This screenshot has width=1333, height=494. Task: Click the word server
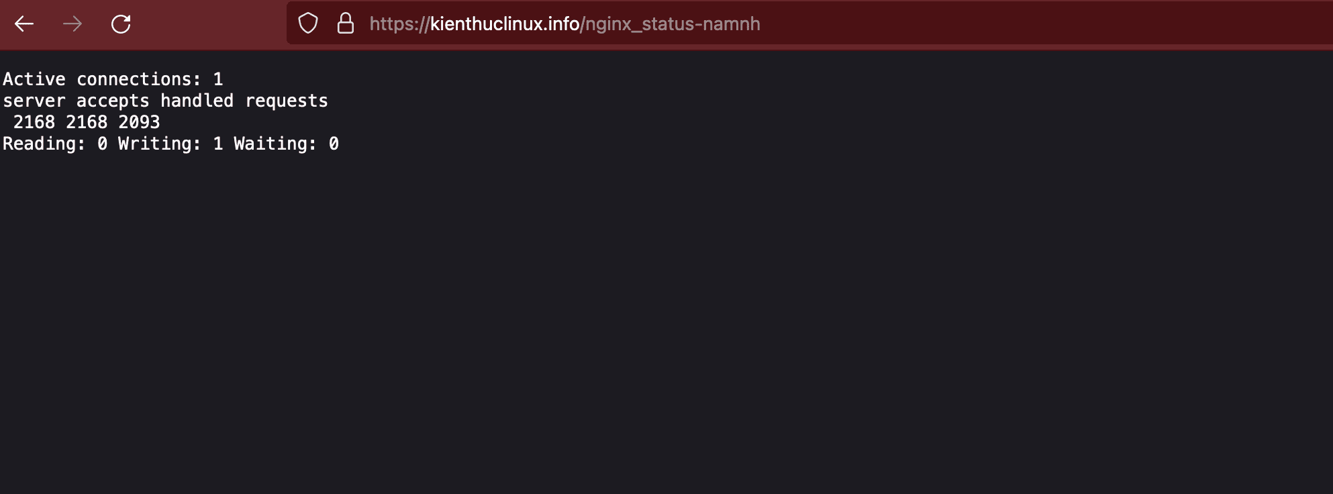pos(34,101)
